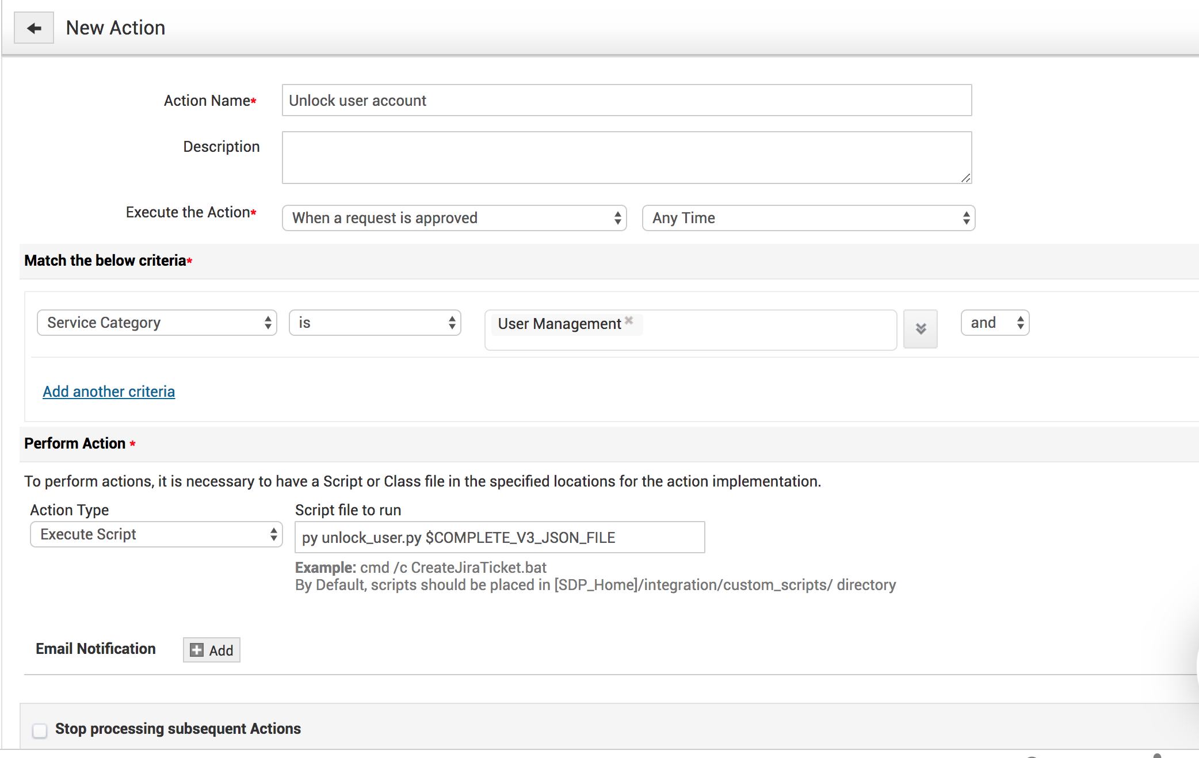Click the Stop processing subsequent Actions label
1199x758 pixels.
(178, 729)
